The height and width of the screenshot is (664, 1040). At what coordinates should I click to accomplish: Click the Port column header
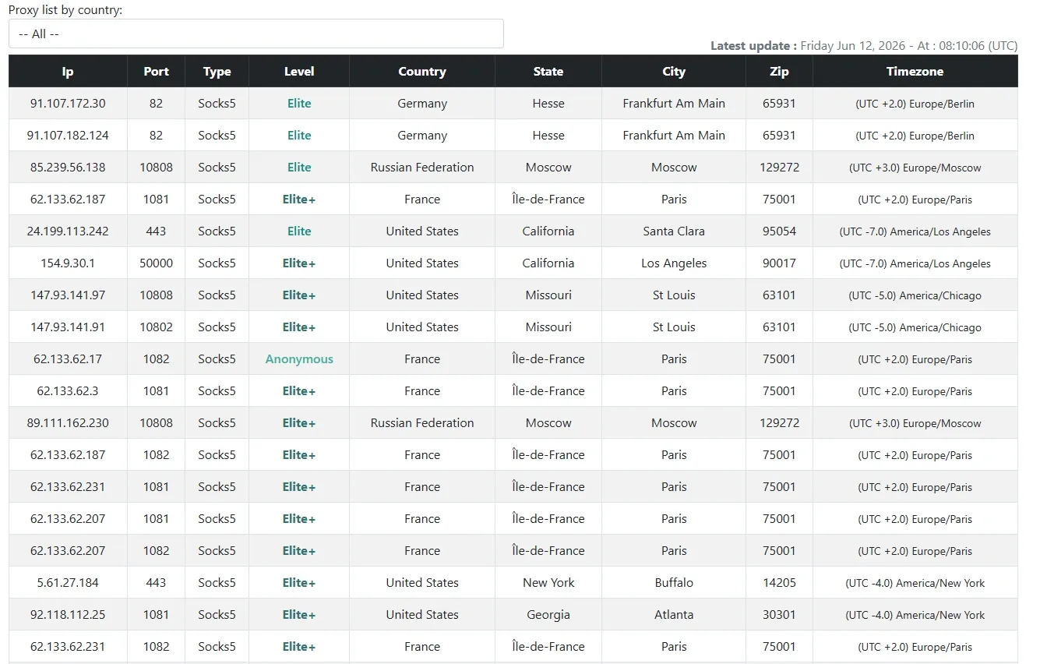coord(156,71)
